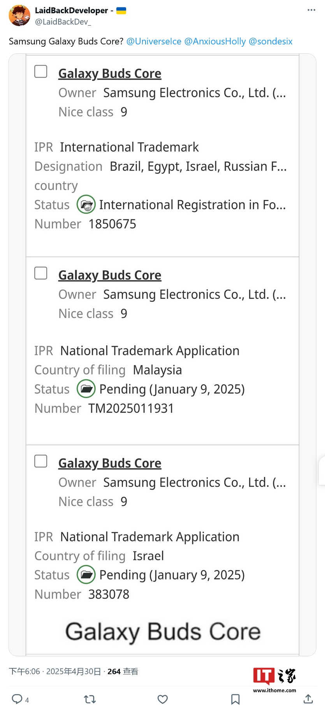Open the @AnxiousHolly mention link
The image size is (325, 712).
tap(215, 41)
